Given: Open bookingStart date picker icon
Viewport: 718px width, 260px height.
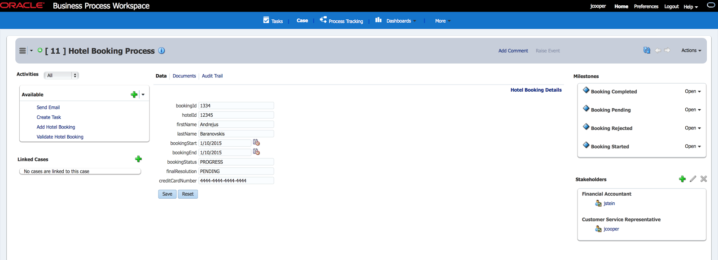Looking at the screenshot, I should [x=256, y=142].
